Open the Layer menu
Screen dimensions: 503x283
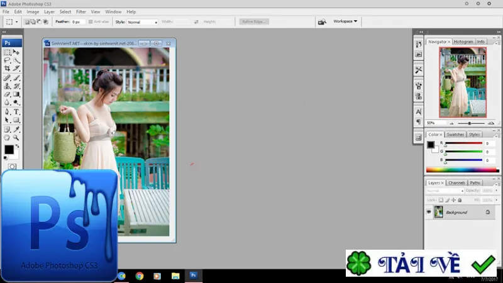tap(49, 11)
